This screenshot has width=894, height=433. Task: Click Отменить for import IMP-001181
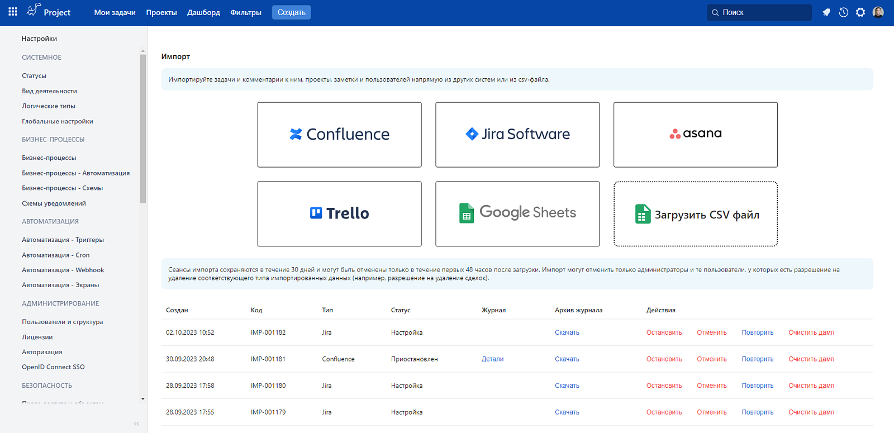[712, 359]
